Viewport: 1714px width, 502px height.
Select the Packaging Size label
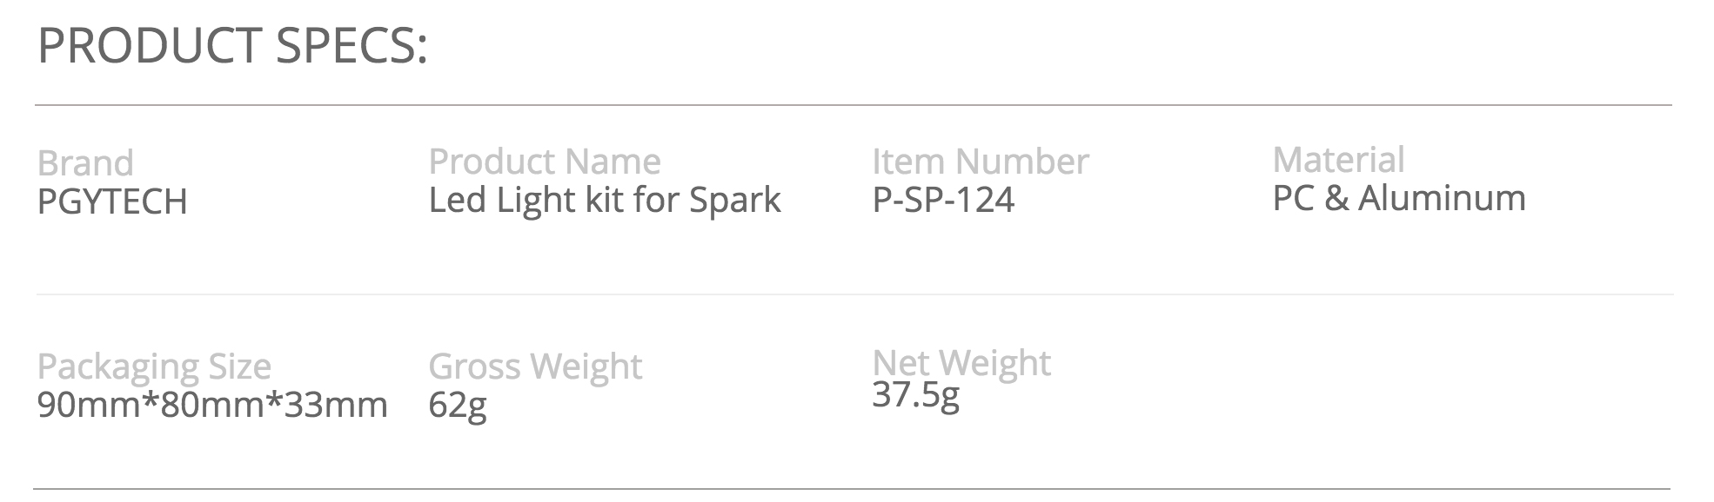point(154,367)
